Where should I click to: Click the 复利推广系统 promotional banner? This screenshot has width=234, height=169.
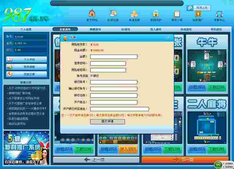(x=26, y=148)
